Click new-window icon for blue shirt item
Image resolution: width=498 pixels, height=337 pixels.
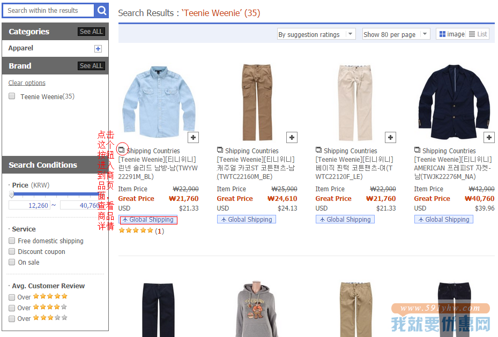[121, 150]
